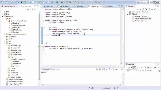Select Igra.java in Package Explorer
161x90 pixels.
tap(16, 23)
